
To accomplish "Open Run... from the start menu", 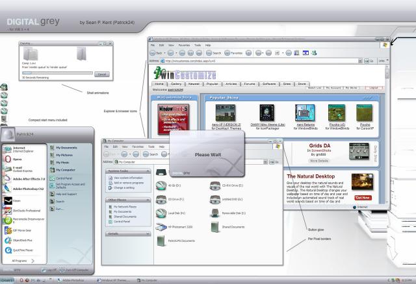I will point(57,209).
